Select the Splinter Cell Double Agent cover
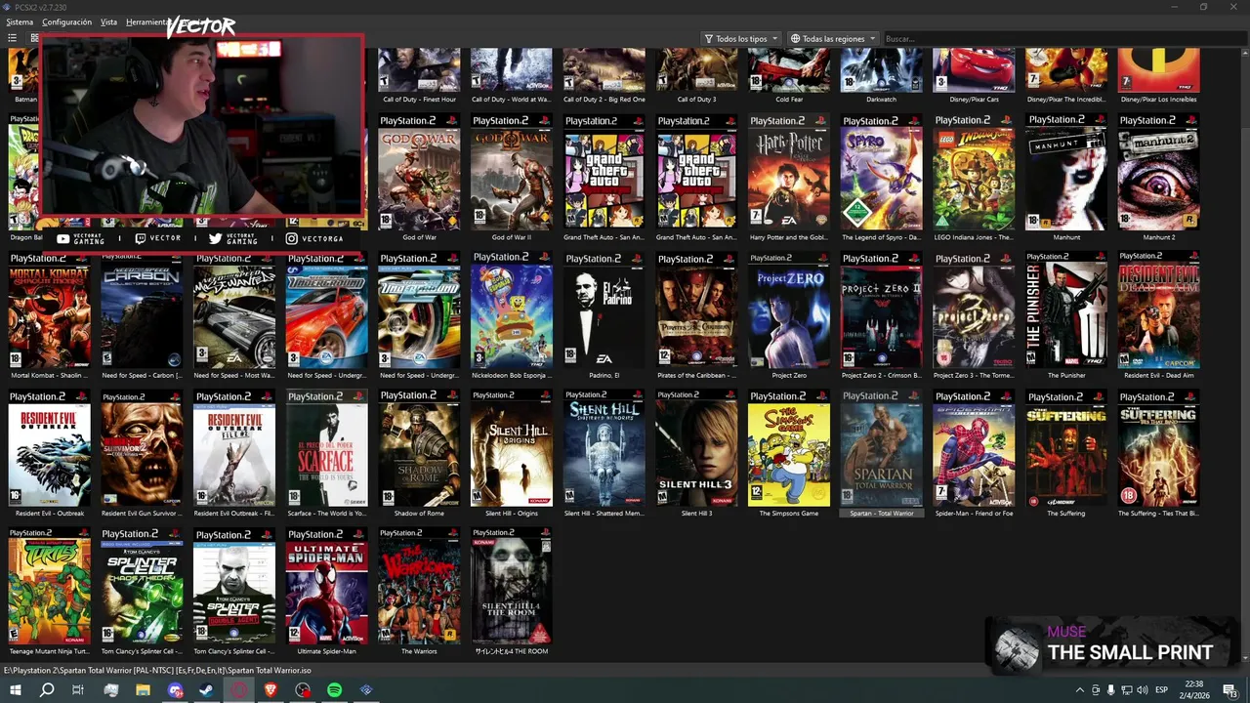Viewport: 1250px width, 703px height. coord(234,587)
